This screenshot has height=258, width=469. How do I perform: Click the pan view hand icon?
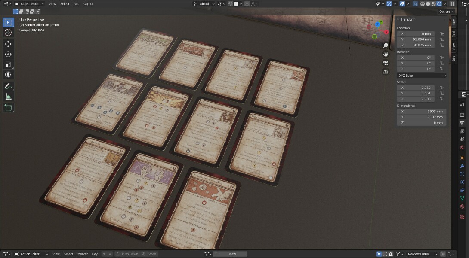(386, 54)
